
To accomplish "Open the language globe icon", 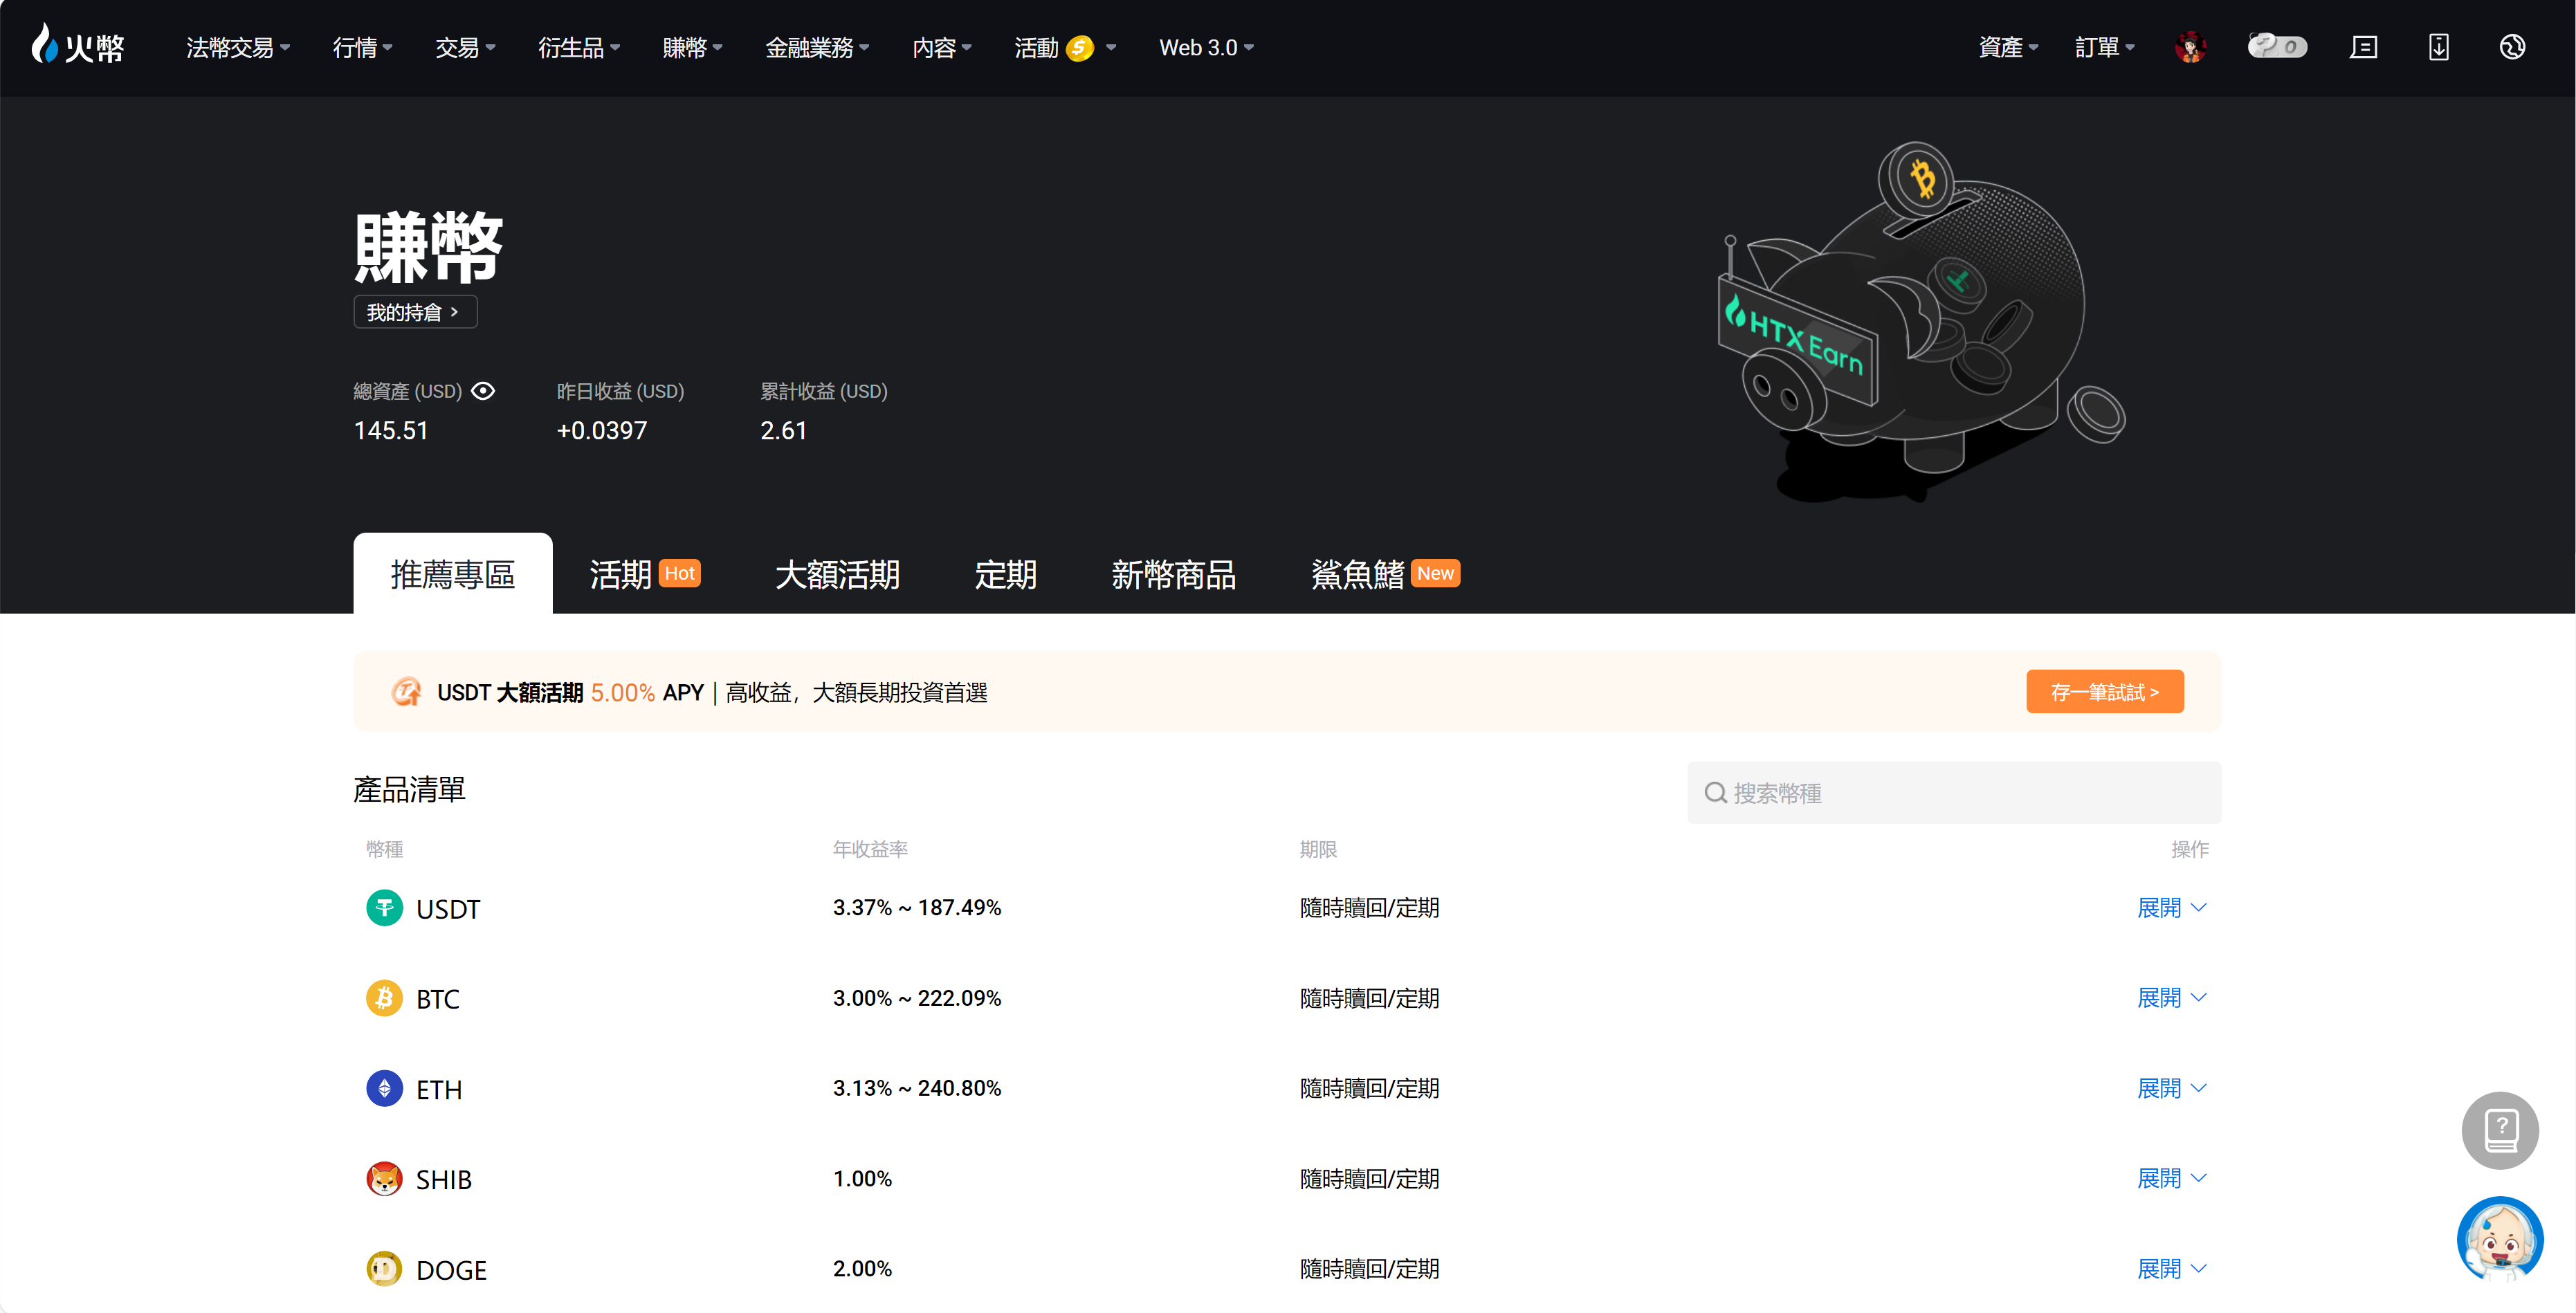I will point(2512,47).
